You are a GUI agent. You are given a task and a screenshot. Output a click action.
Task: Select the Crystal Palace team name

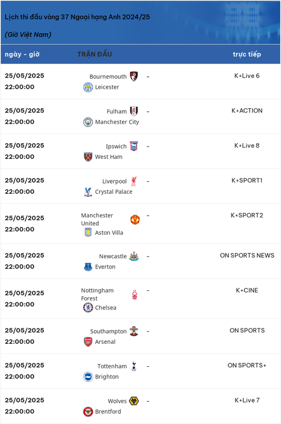tap(114, 192)
